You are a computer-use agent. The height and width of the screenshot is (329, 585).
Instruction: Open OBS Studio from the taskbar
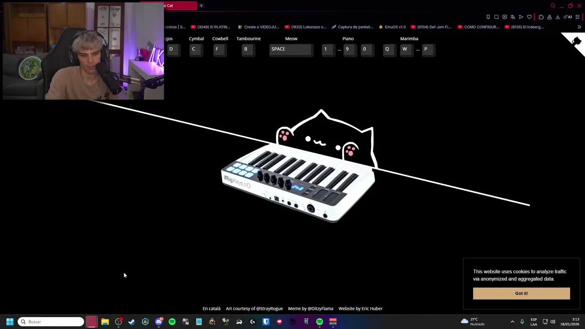pyautogui.click(x=118, y=322)
